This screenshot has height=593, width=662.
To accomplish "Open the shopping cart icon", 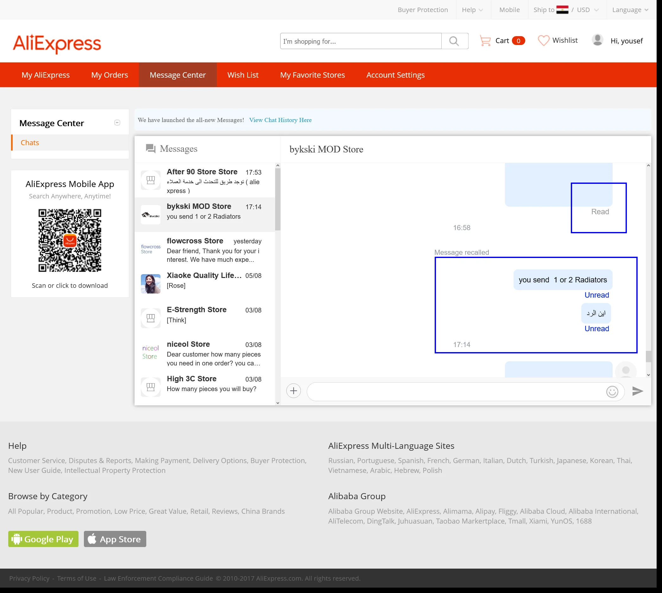I will coord(485,41).
